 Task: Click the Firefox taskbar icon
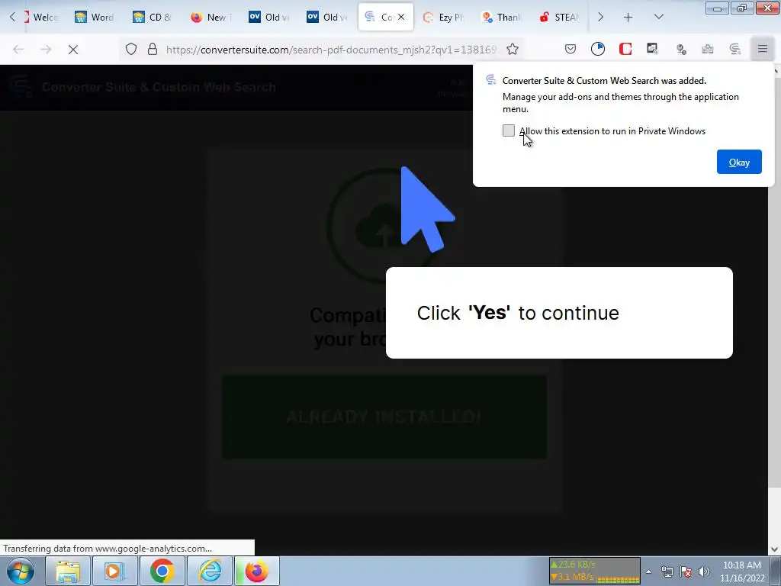(x=256, y=571)
